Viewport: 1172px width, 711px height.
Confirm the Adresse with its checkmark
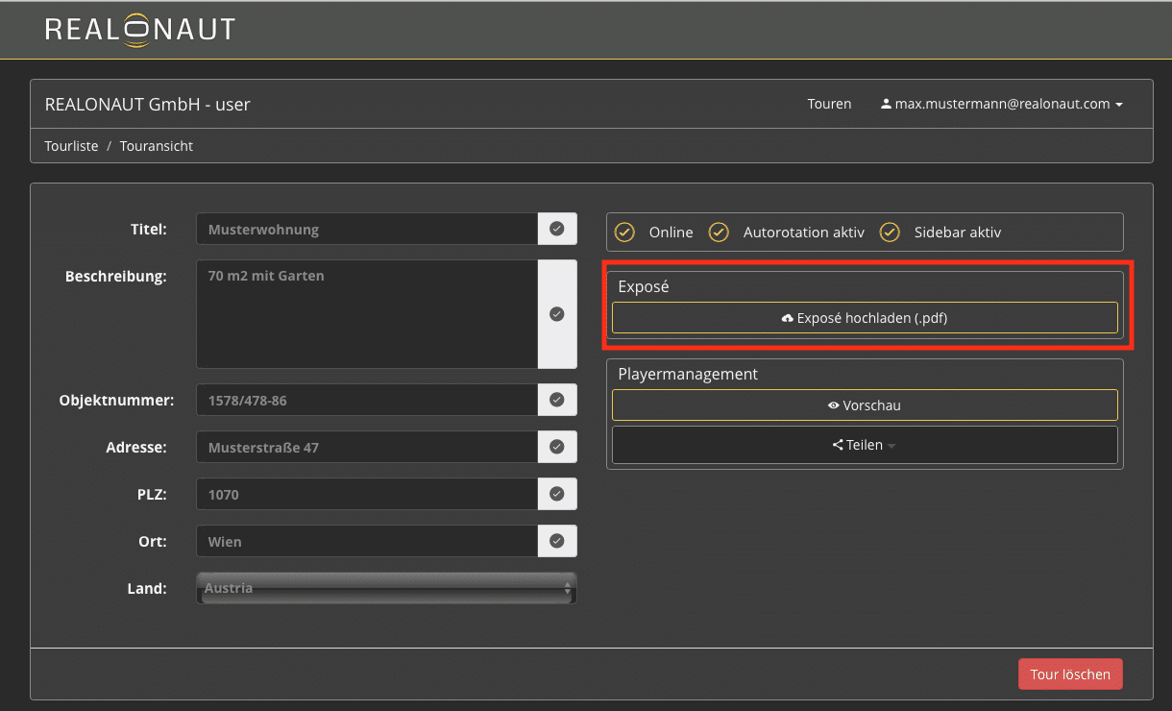(557, 447)
